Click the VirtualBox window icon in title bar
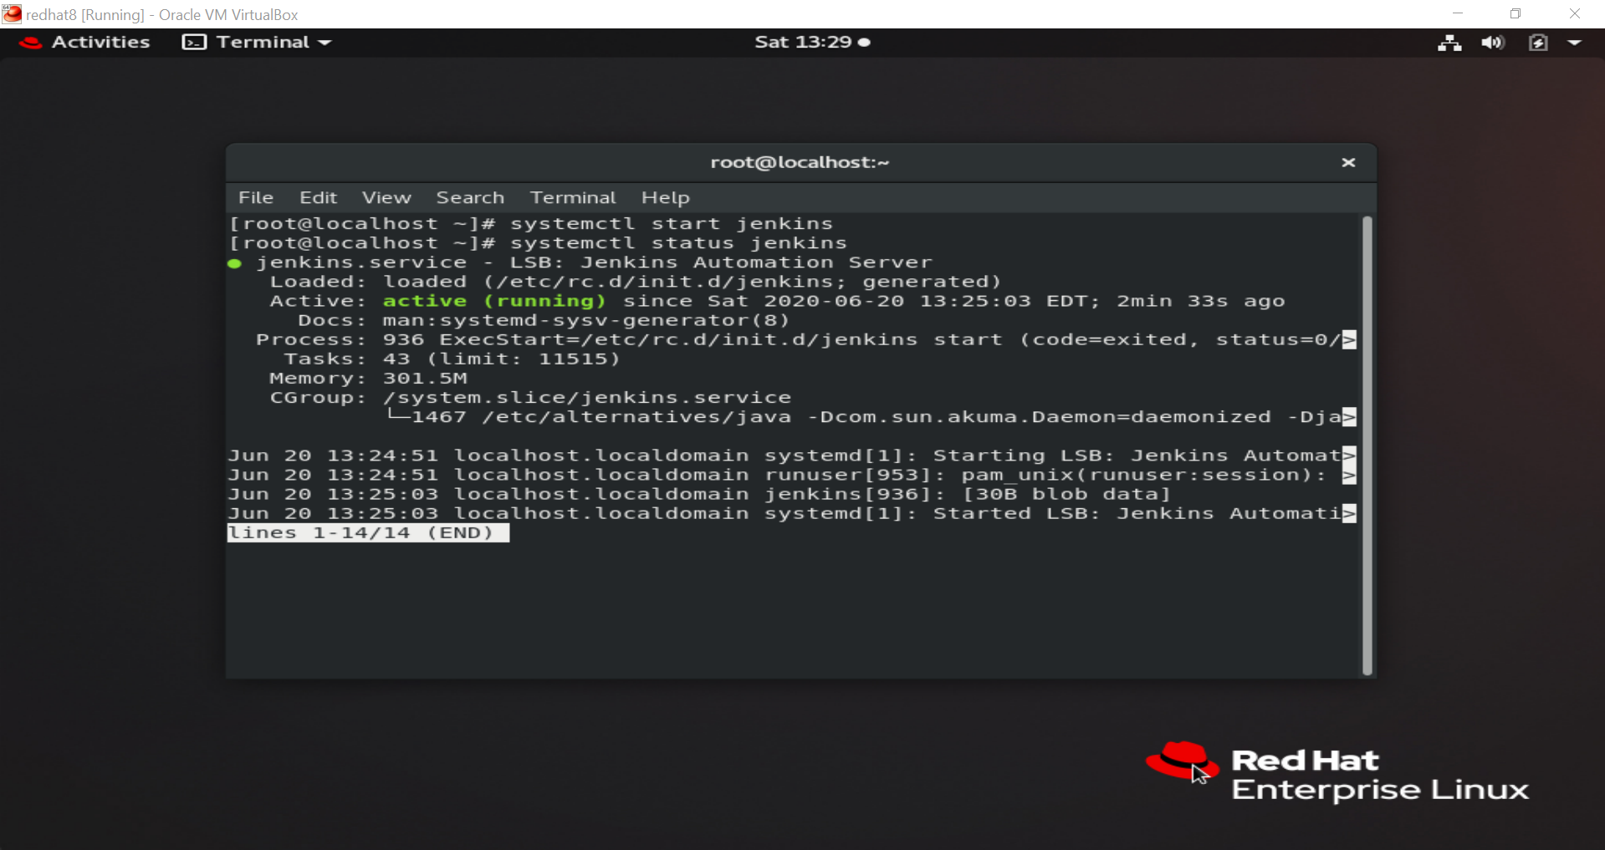 (12, 14)
